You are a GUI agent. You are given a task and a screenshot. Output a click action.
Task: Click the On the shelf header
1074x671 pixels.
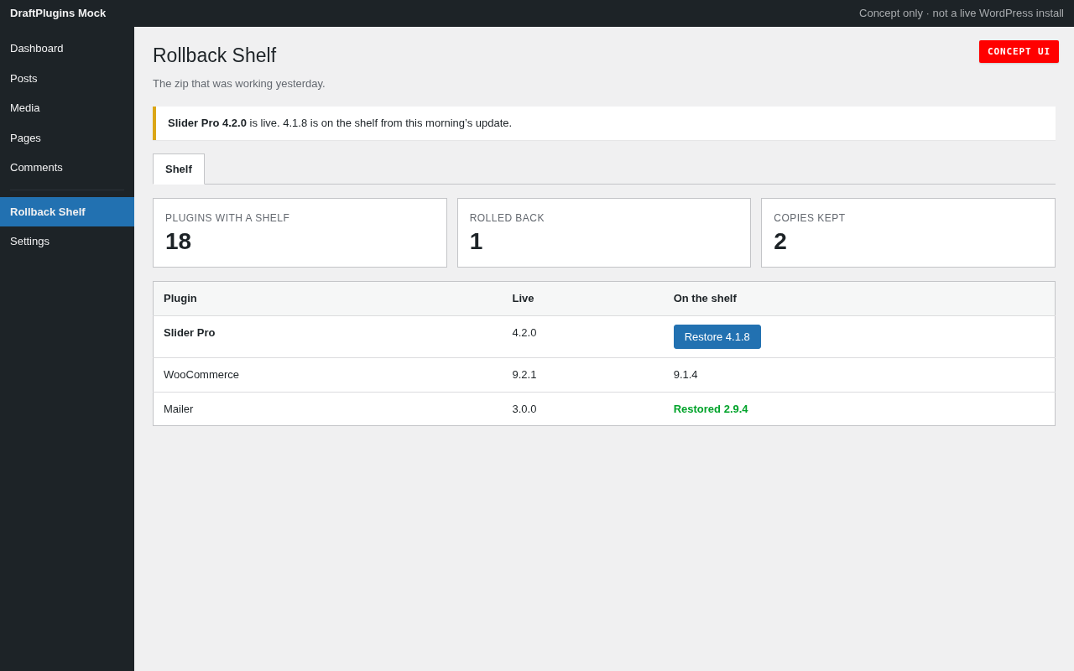click(705, 299)
